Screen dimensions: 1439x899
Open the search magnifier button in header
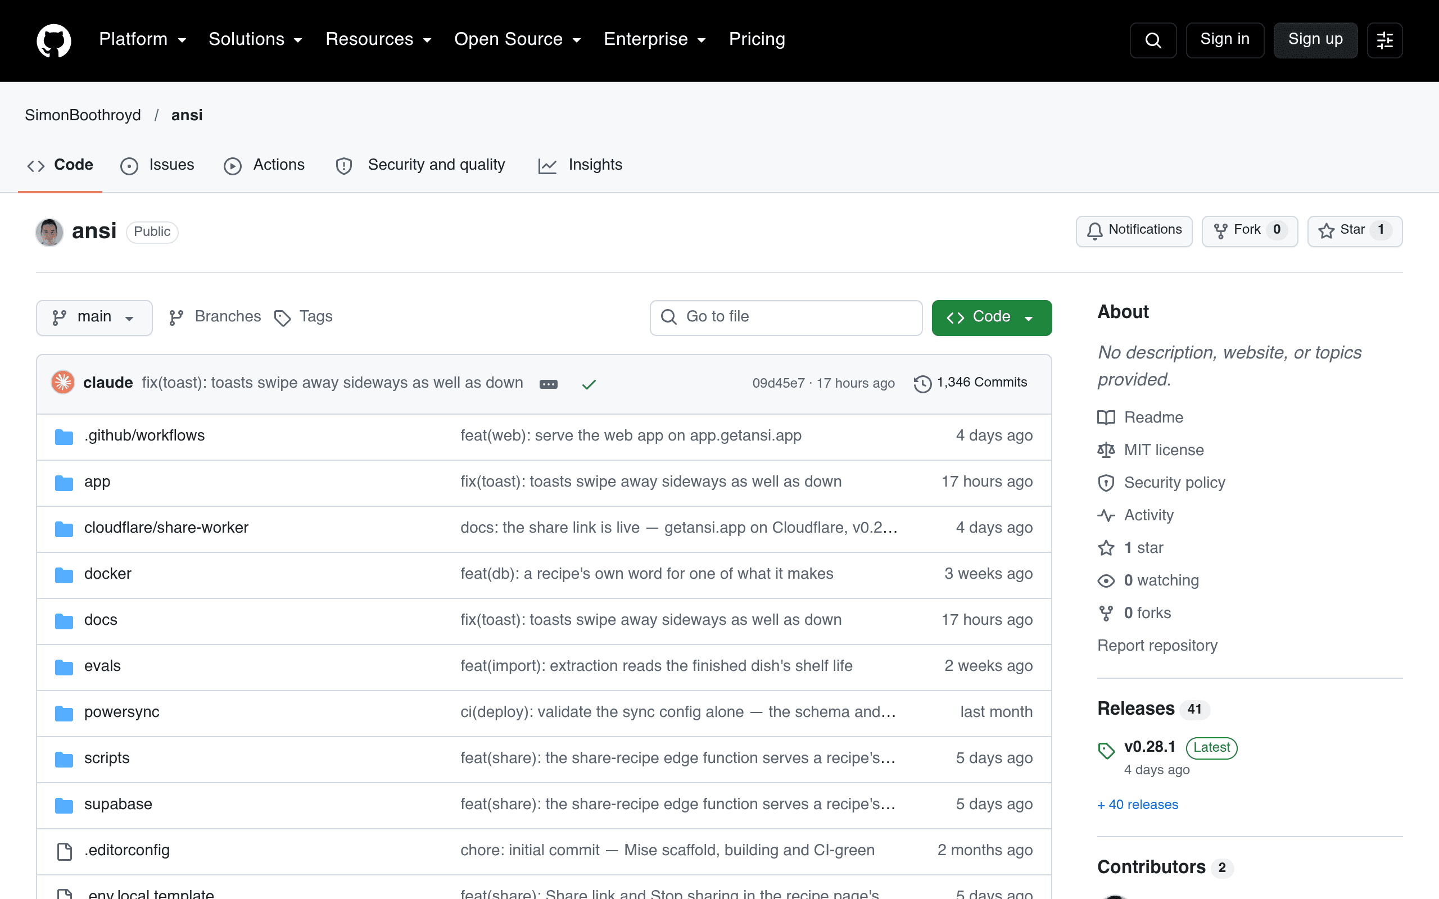pyautogui.click(x=1153, y=40)
